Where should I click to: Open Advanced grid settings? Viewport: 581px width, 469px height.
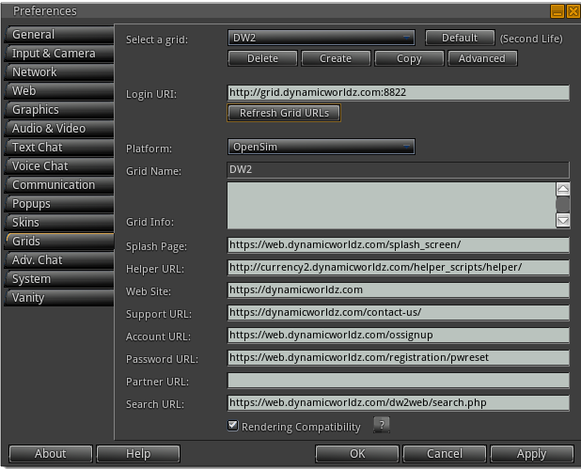click(482, 58)
